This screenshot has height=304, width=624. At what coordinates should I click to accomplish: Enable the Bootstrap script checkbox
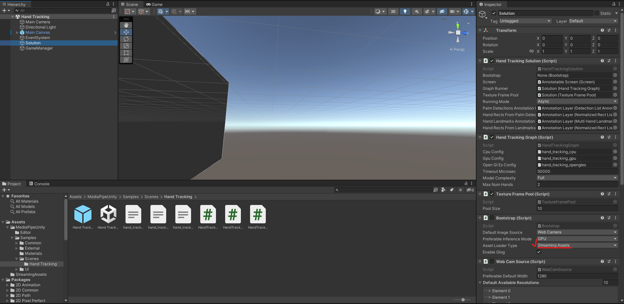[492, 218]
